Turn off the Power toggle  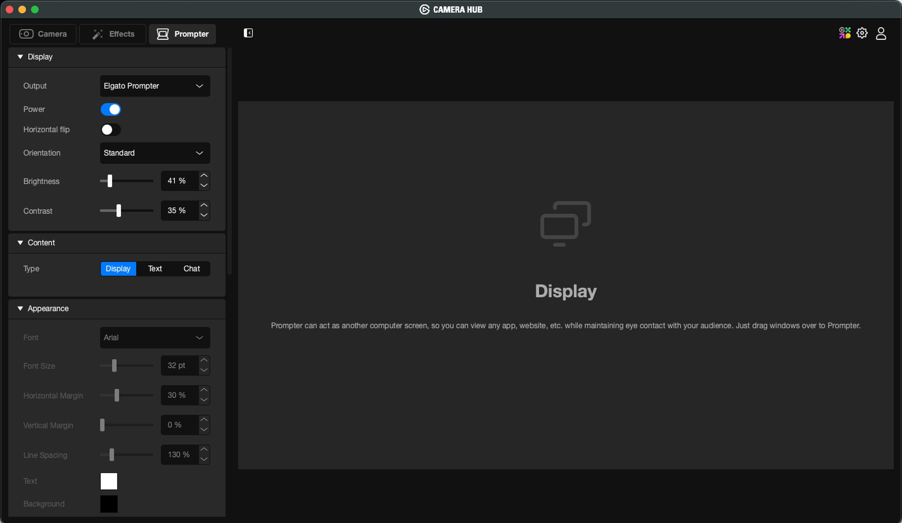tap(111, 109)
